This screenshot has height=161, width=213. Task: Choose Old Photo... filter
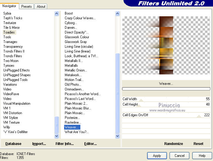tap(73, 85)
